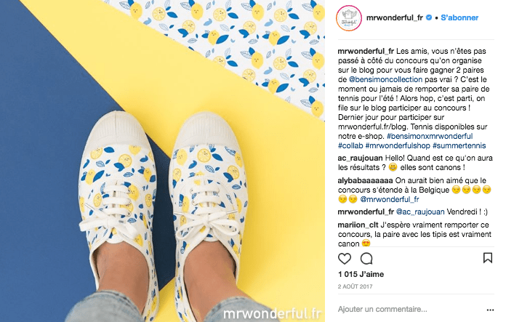Visit commenter mariion_clt's profile
The height and width of the screenshot is (322, 506).
pos(358,225)
